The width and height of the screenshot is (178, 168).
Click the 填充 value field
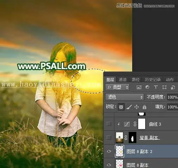pos(172,107)
